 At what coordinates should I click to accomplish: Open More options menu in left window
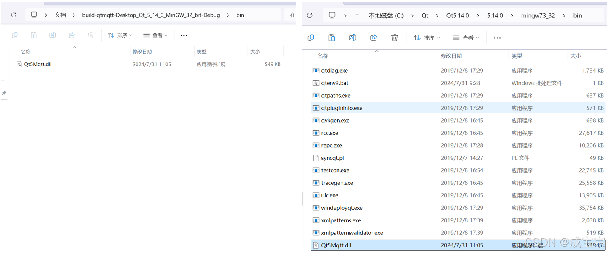pos(184,35)
